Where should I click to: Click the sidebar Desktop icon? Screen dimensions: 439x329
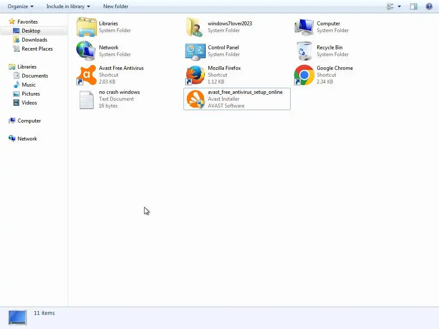click(x=16, y=31)
